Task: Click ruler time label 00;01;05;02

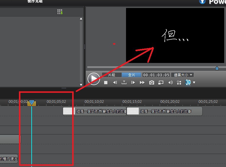Action: [56, 102]
